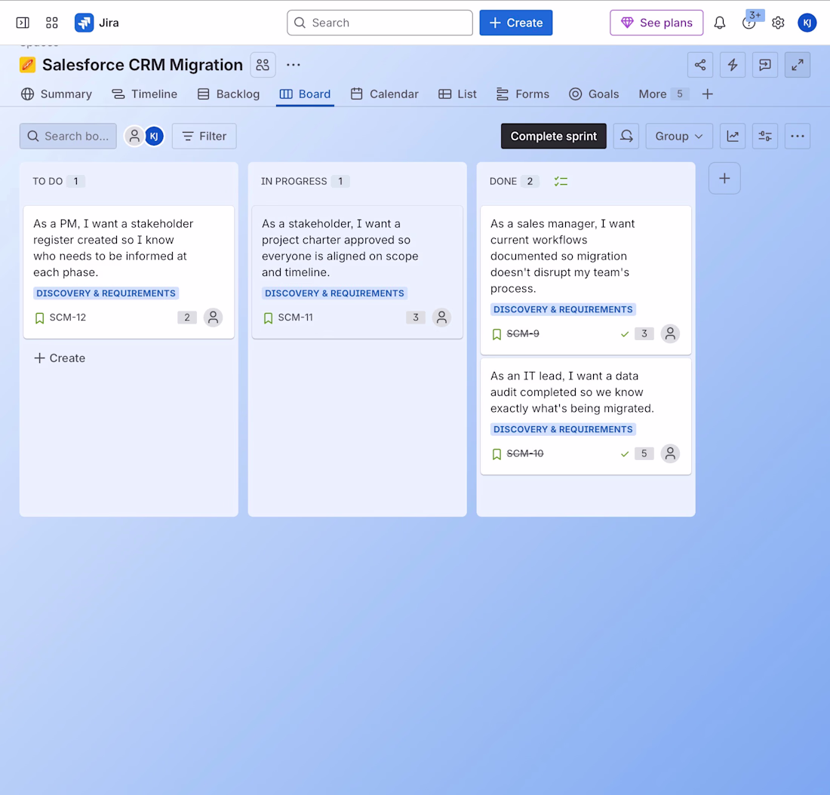
Task: Focus the Search board field
Action: [x=68, y=136]
